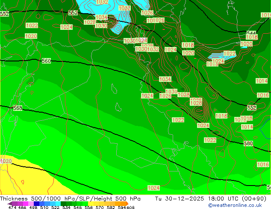Click the 594 legend value
The image size is (271, 209).
point(122,207)
